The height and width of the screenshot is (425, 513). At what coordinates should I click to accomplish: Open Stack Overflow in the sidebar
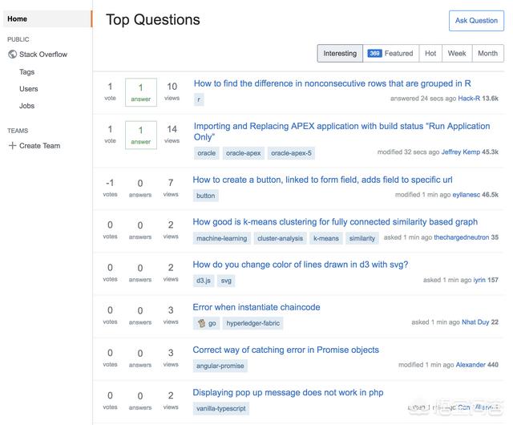tap(43, 55)
